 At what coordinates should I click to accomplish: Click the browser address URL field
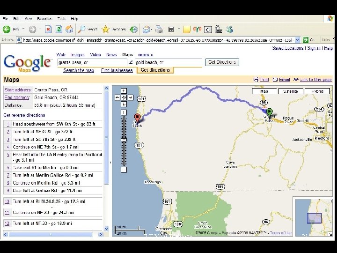(158, 40)
